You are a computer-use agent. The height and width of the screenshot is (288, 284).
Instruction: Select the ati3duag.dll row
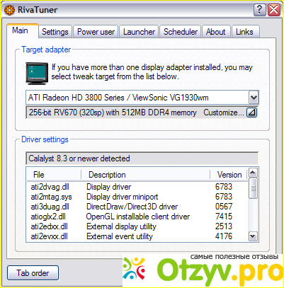pyautogui.click(x=137, y=207)
